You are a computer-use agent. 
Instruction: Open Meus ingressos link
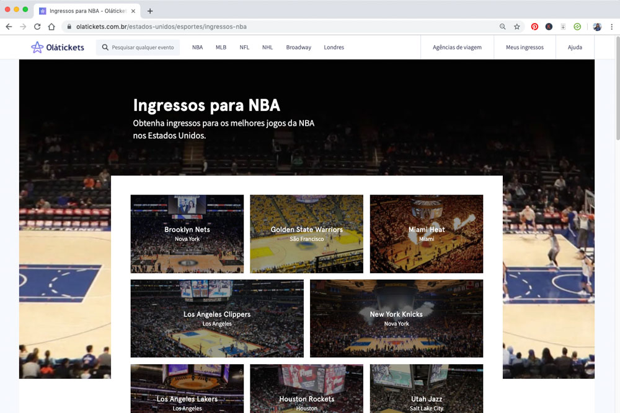click(525, 48)
